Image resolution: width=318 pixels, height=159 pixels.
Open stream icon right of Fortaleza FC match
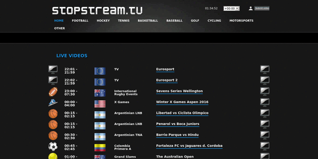(x=265, y=146)
